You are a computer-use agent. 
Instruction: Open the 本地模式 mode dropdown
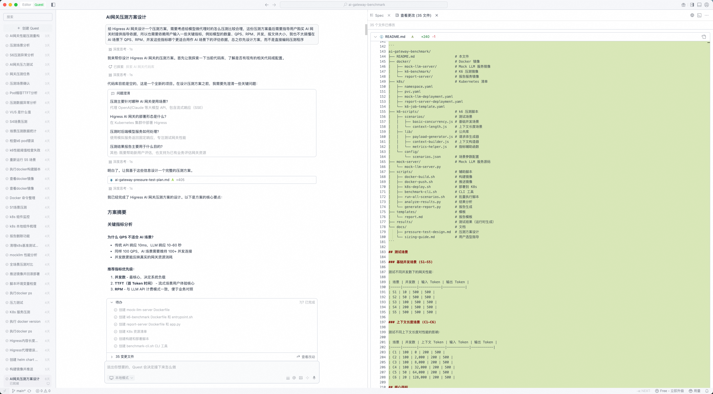(x=121, y=378)
